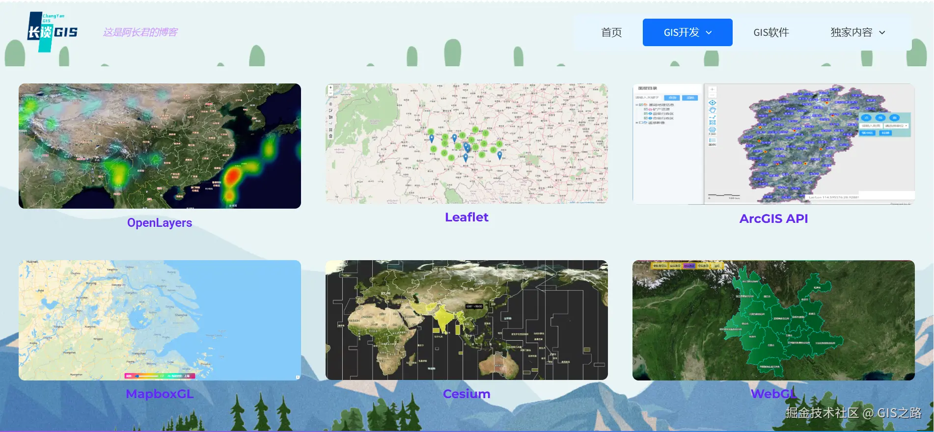Click the blog tagline 这是阿长君的博客
934x432 pixels.
[140, 32]
